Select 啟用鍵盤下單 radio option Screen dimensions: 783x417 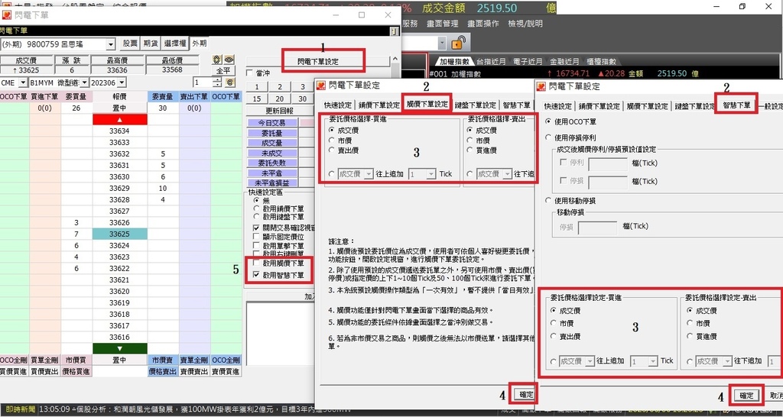256,216
